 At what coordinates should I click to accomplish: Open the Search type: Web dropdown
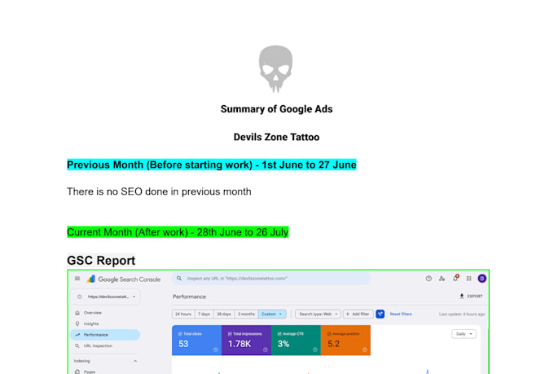[318, 314]
